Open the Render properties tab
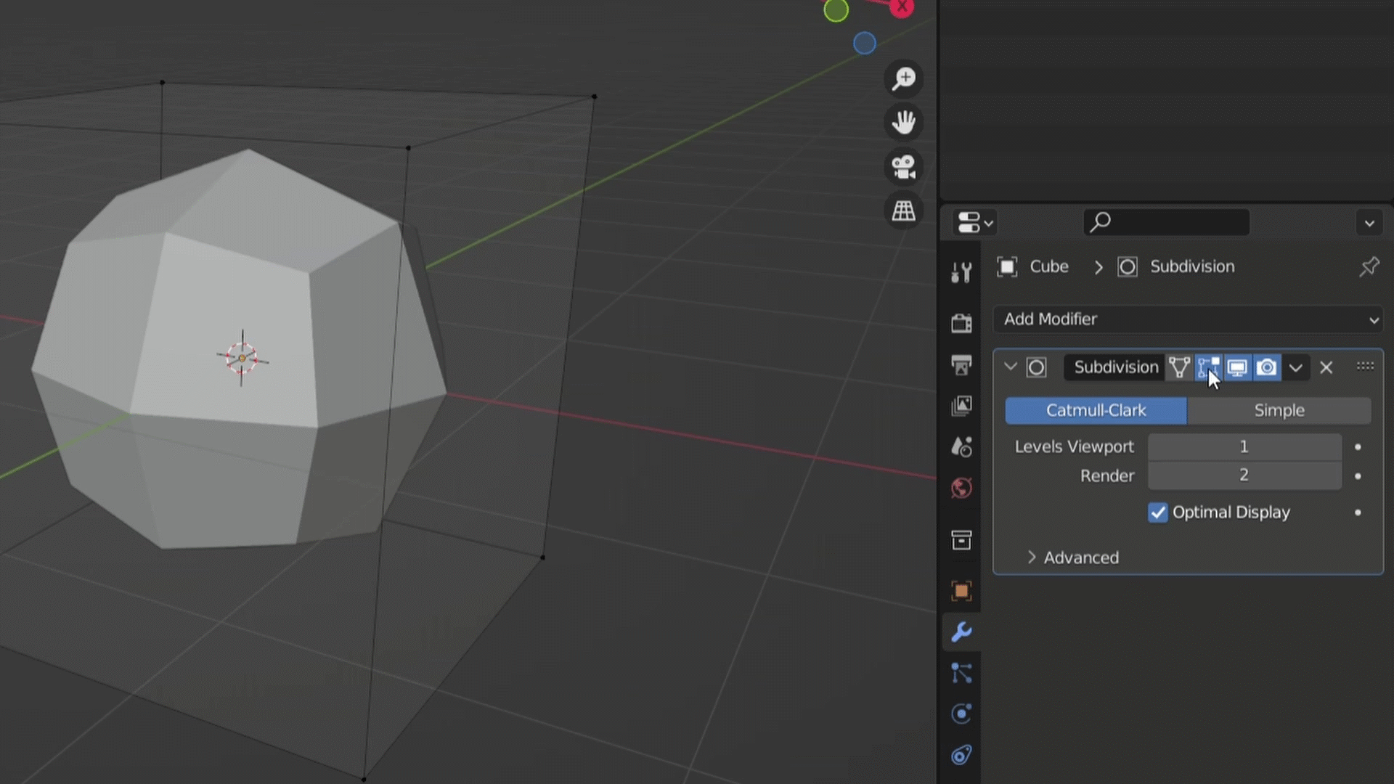 pyautogui.click(x=961, y=323)
